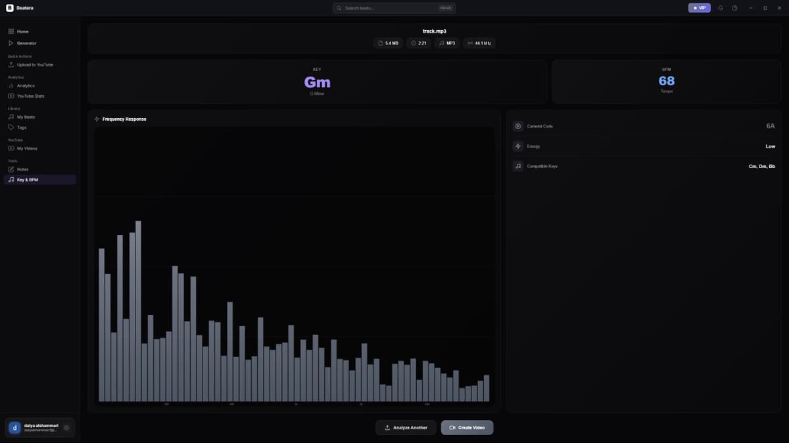Open the Generator tool

26,43
